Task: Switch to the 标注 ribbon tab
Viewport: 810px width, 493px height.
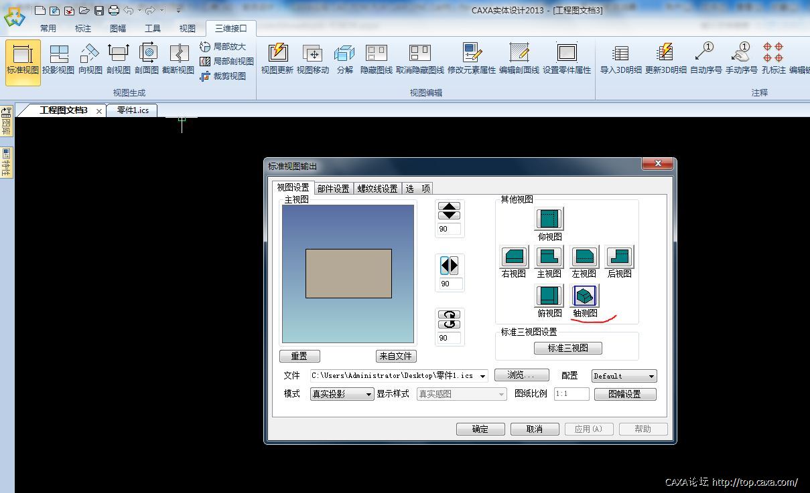Action: tap(83, 28)
